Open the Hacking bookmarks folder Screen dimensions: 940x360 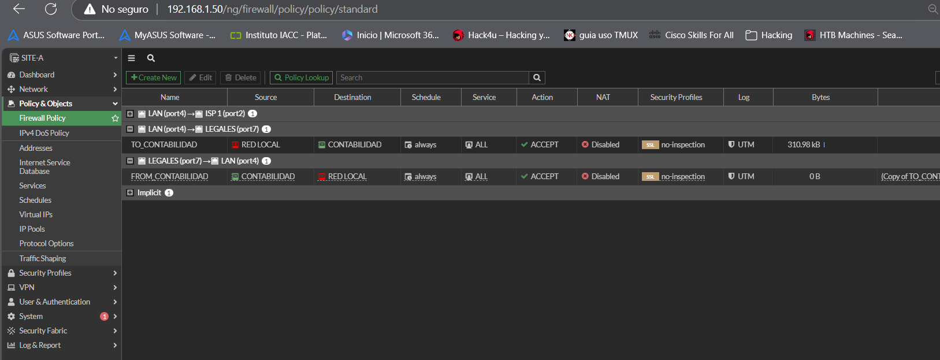[x=769, y=35]
